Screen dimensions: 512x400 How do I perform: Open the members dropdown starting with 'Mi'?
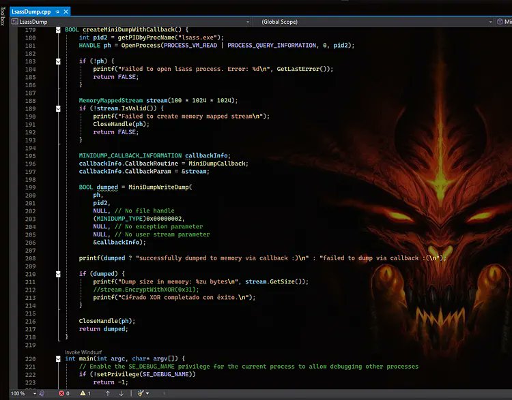(x=504, y=22)
